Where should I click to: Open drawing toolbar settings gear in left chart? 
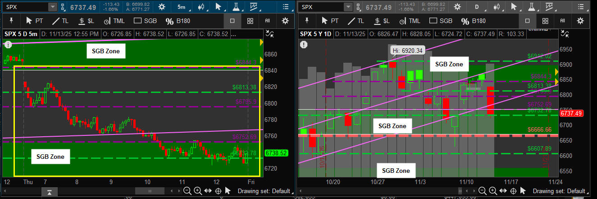pyautogui.click(x=285, y=21)
